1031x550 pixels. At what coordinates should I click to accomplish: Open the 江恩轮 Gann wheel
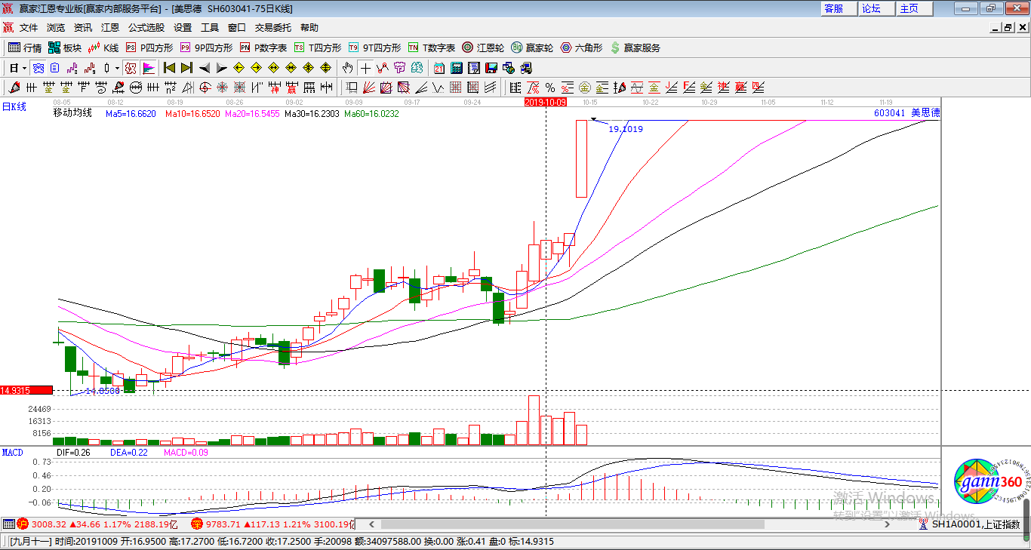[483, 48]
